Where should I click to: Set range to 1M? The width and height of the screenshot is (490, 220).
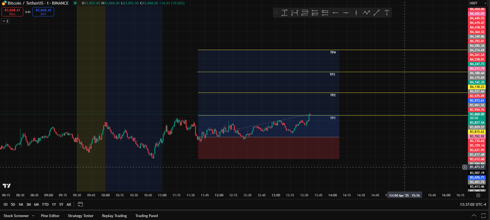tap(20, 204)
